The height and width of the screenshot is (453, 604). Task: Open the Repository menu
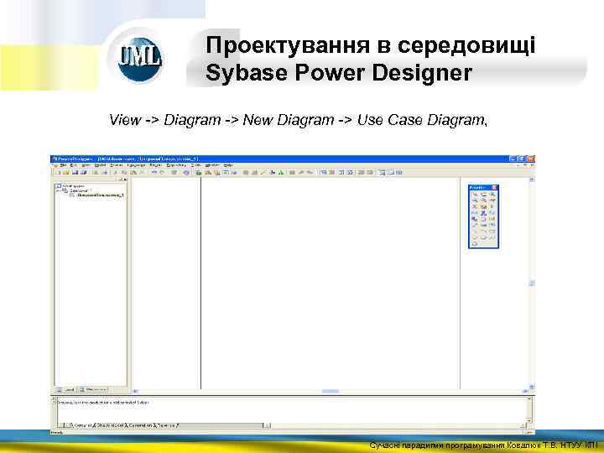(x=176, y=165)
